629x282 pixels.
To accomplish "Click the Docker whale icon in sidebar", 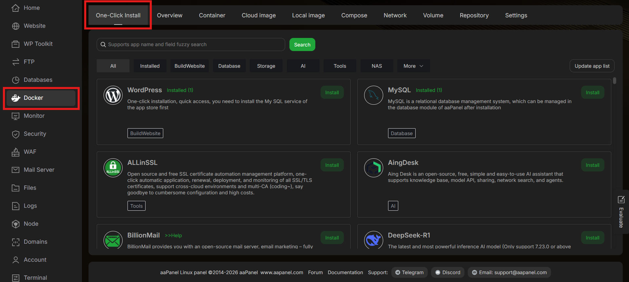I will click(15, 98).
